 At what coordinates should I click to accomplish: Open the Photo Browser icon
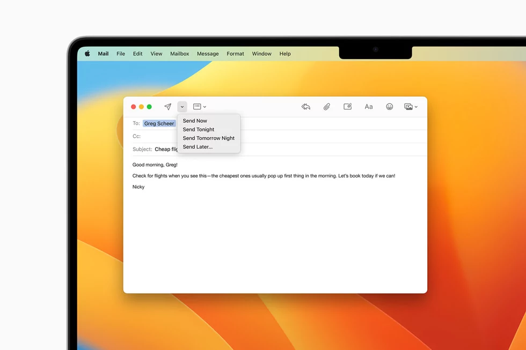coord(408,107)
